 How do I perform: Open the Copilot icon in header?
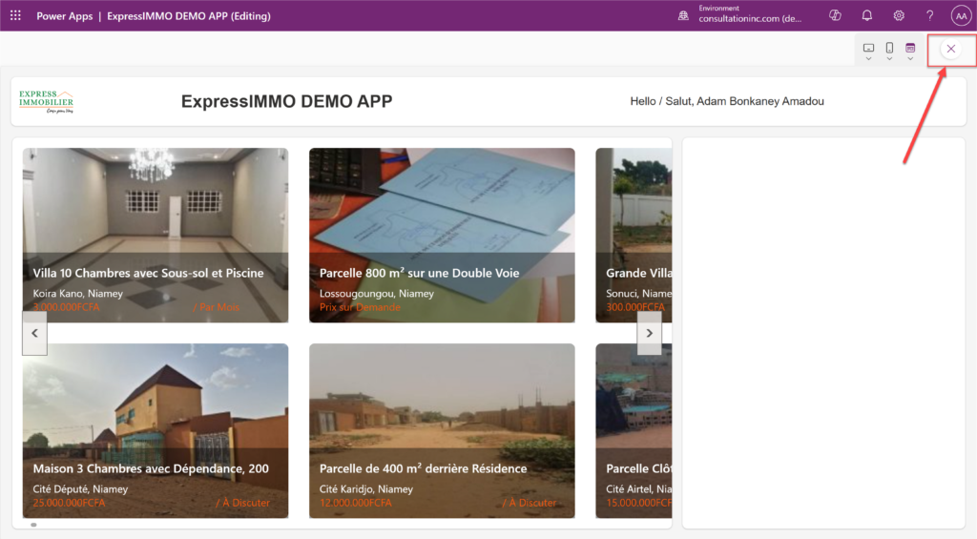point(835,15)
